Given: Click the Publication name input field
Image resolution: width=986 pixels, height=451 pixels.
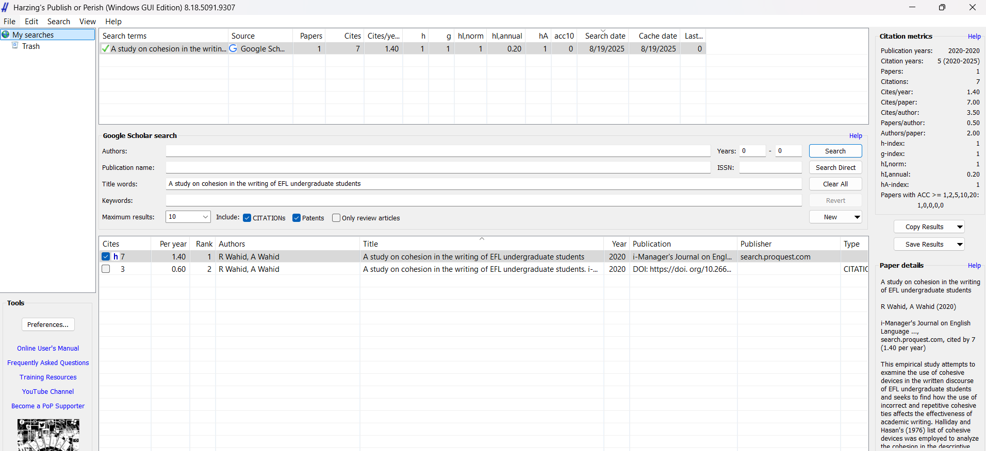Looking at the screenshot, I should pos(438,167).
